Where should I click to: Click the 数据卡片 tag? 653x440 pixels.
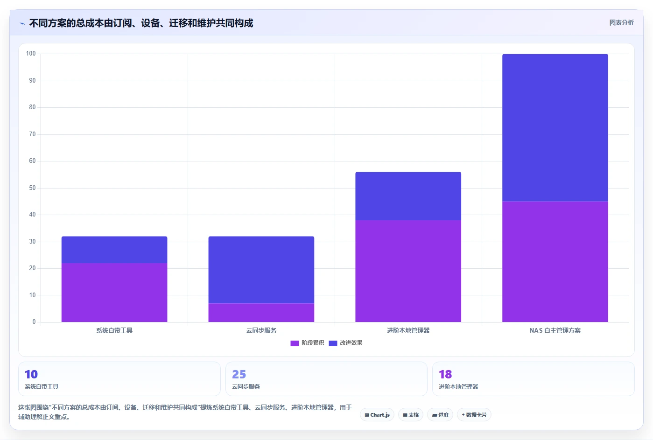coord(474,415)
